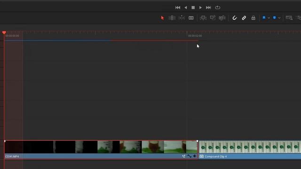Click the Insert Clip icon

(203, 18)
